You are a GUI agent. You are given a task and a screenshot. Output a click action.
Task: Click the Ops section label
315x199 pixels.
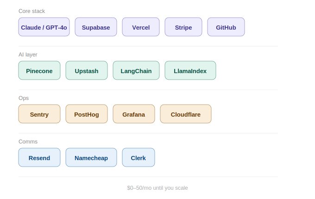(24, 98)
